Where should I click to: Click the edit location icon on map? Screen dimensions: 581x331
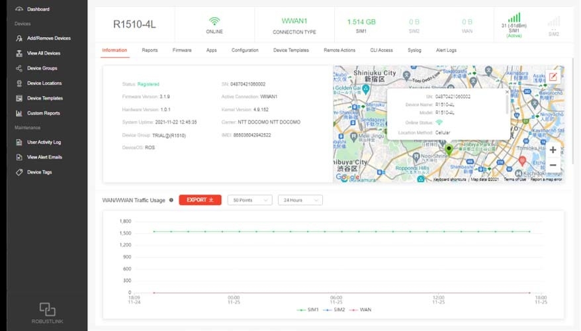pos(553,77)
